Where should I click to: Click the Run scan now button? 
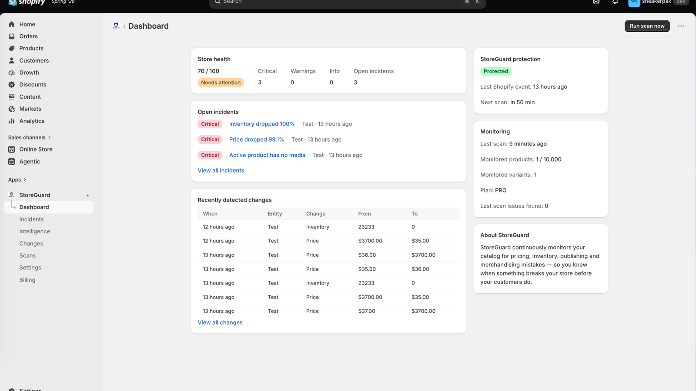[647, 26]
